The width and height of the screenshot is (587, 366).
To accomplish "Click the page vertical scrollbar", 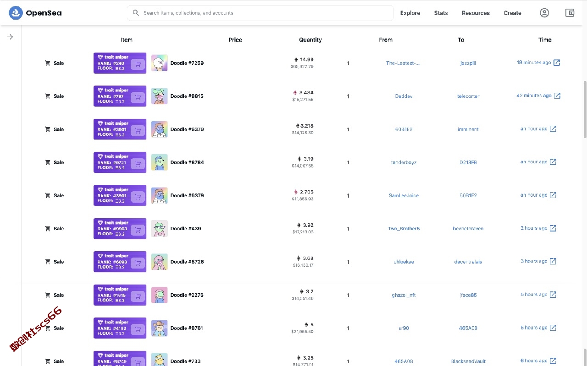I will [x=585, y=110].
